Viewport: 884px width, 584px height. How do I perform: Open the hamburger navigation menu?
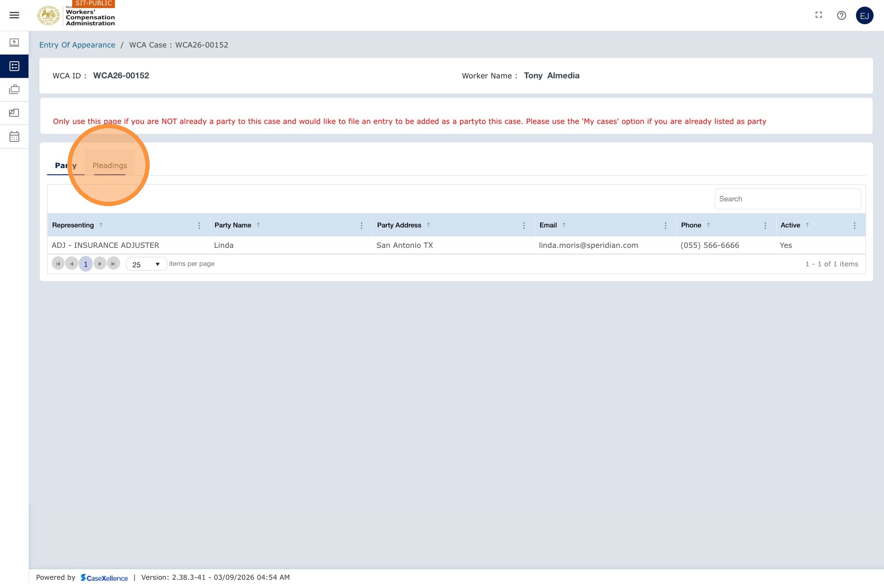[14, 15]
